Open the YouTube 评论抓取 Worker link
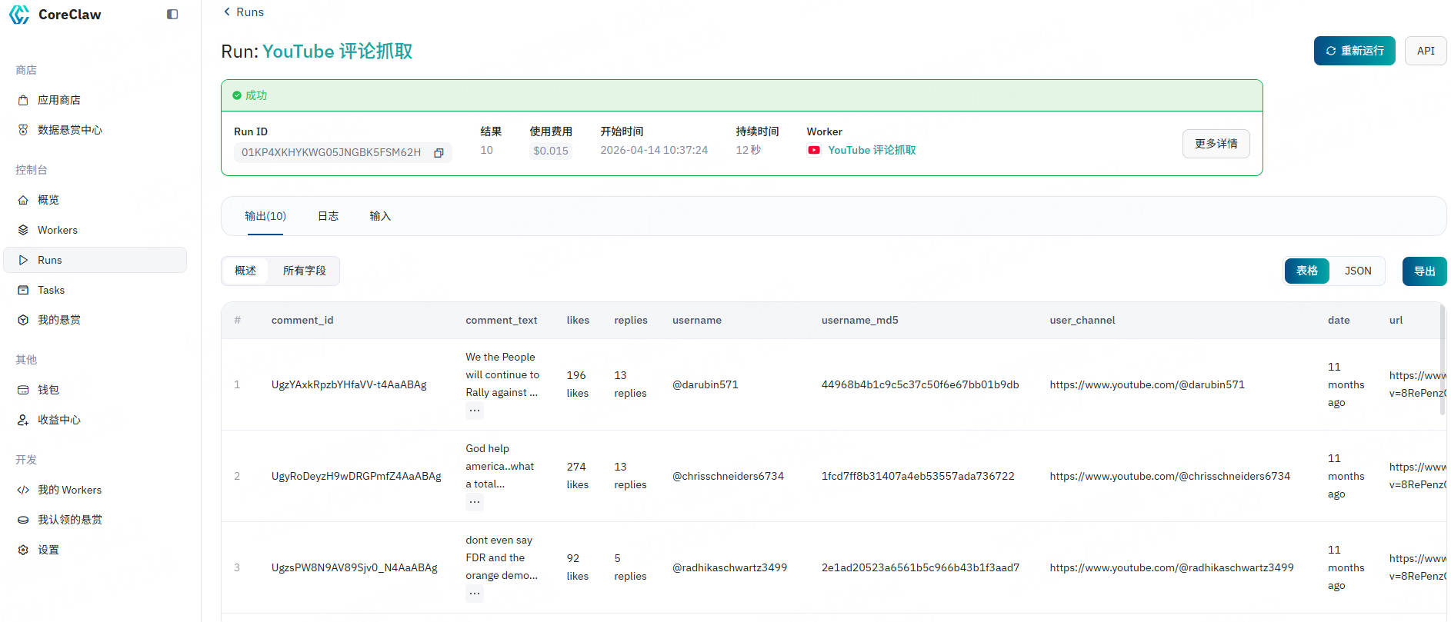The width and height of the screenshot is (1451, 622). (x=872, y=150)
